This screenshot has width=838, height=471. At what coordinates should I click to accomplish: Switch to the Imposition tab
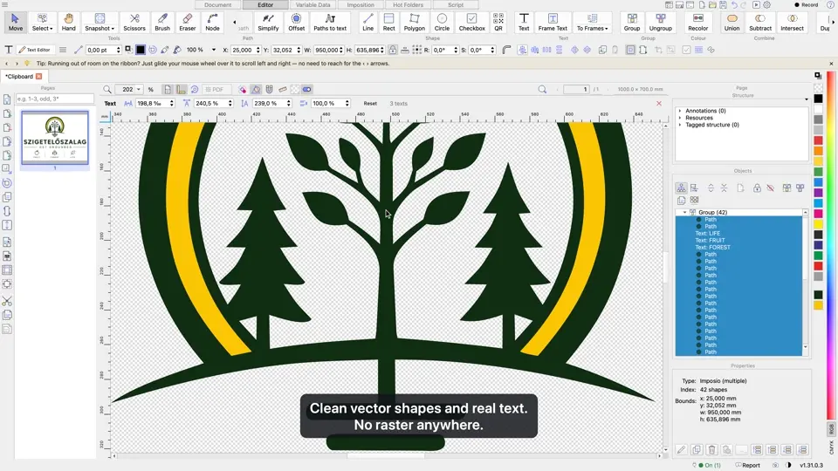click(361, 5)
